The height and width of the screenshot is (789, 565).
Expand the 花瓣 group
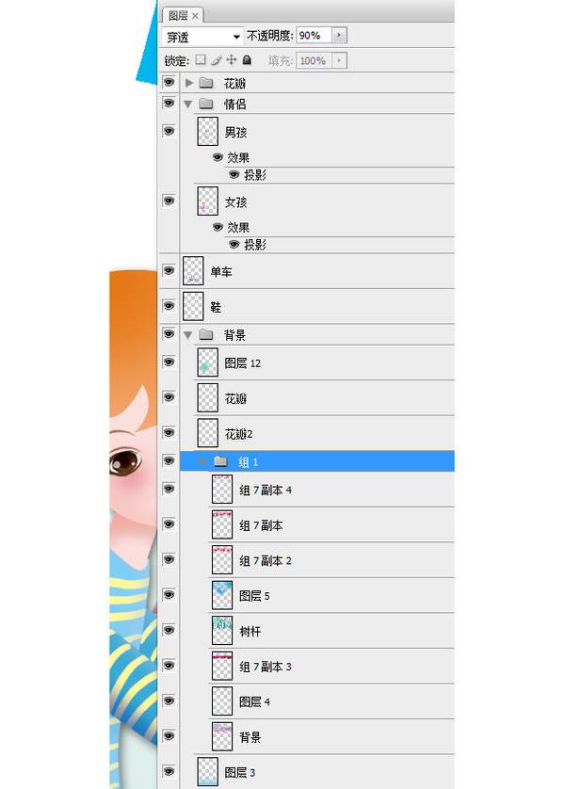point(189,84)
